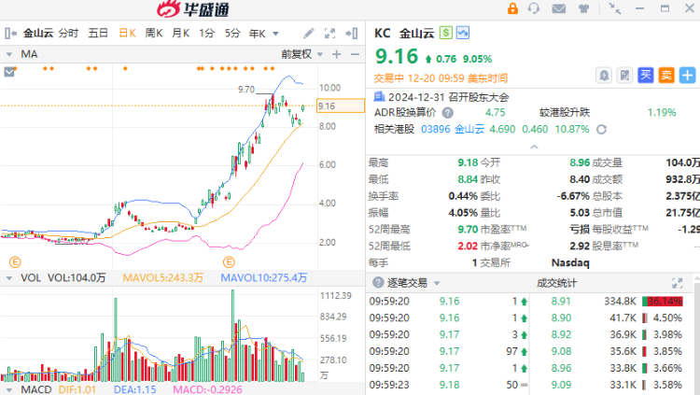The height and width of the screenshot is (395, 700).
Task: Click the middle earnings E marker on the chart
Action: [229, 261]
